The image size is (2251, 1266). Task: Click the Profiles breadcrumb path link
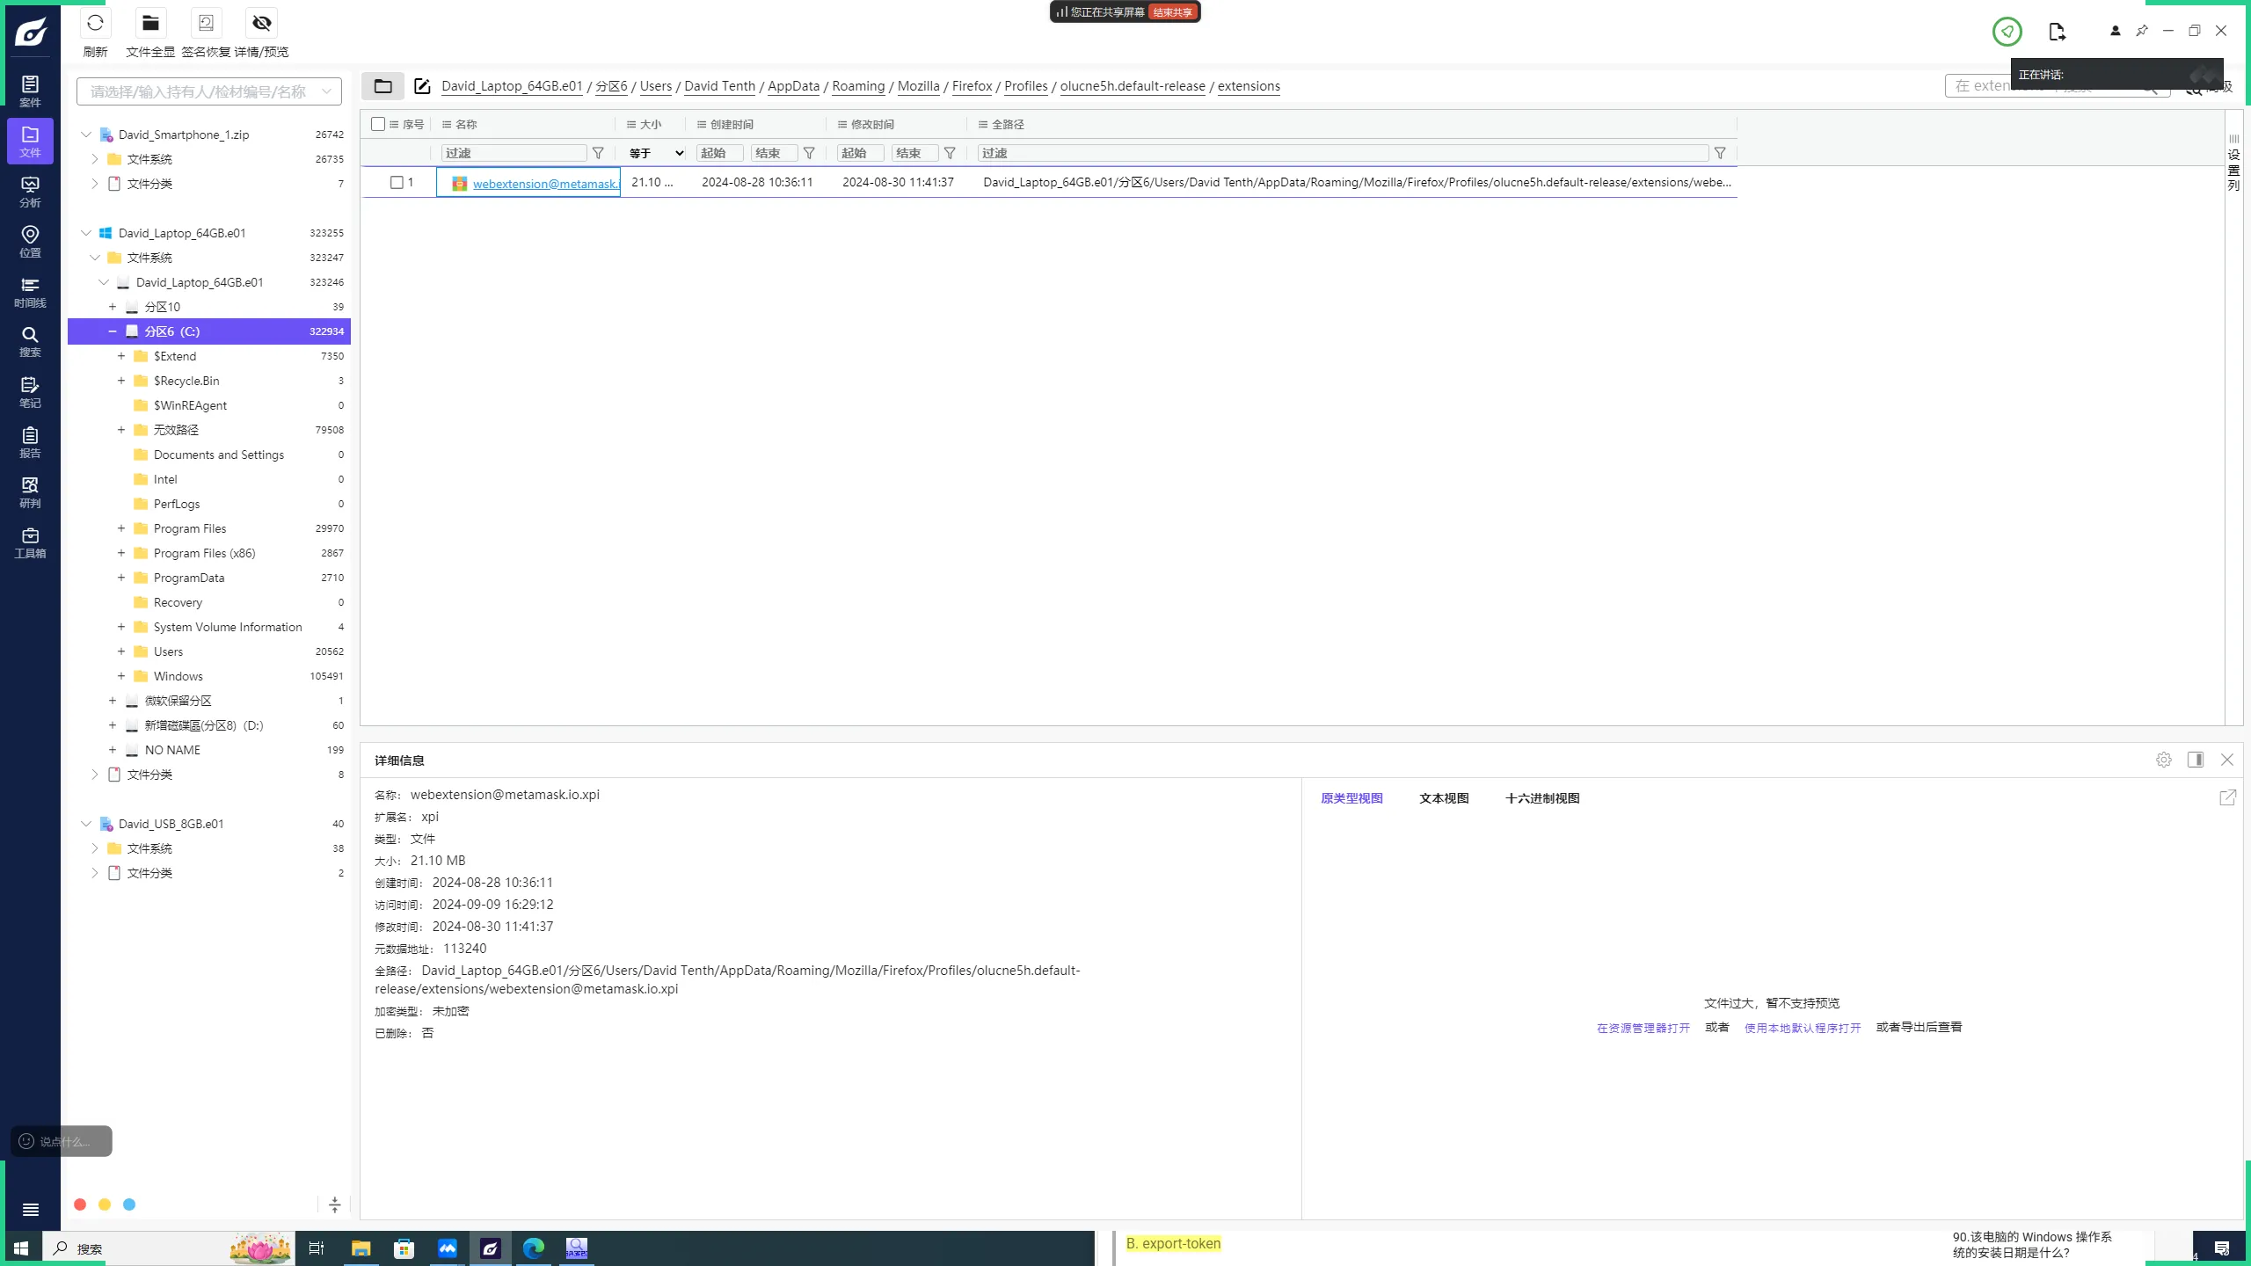[x=1025, y=86]
